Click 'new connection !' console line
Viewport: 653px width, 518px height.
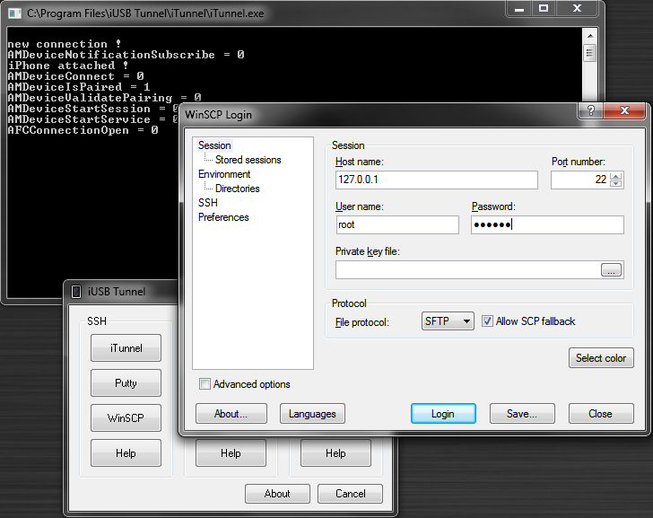[65, 44]
